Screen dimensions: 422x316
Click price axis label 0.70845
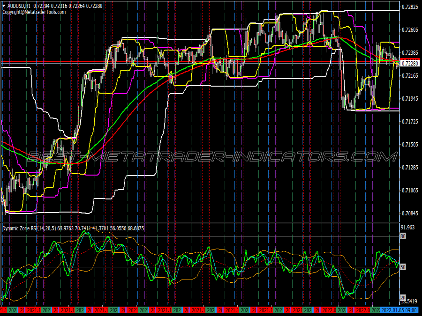pos(410,213)
